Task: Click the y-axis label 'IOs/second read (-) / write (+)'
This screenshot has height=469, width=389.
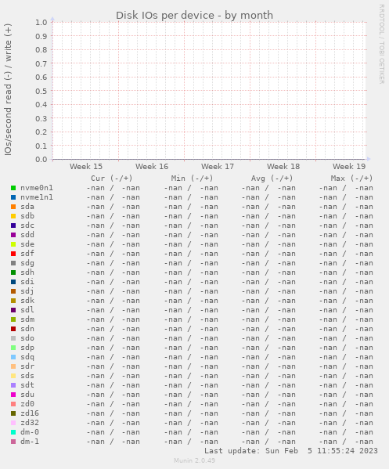Action: (8, 90)
